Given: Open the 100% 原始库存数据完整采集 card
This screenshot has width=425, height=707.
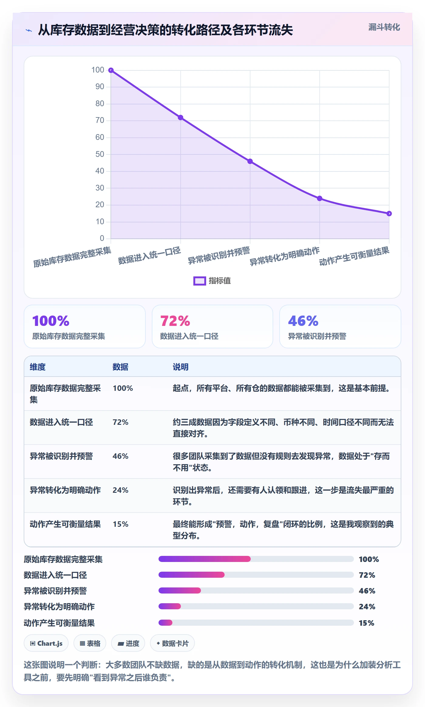Looking at the screenshot, I should click(x=85, y=326).
